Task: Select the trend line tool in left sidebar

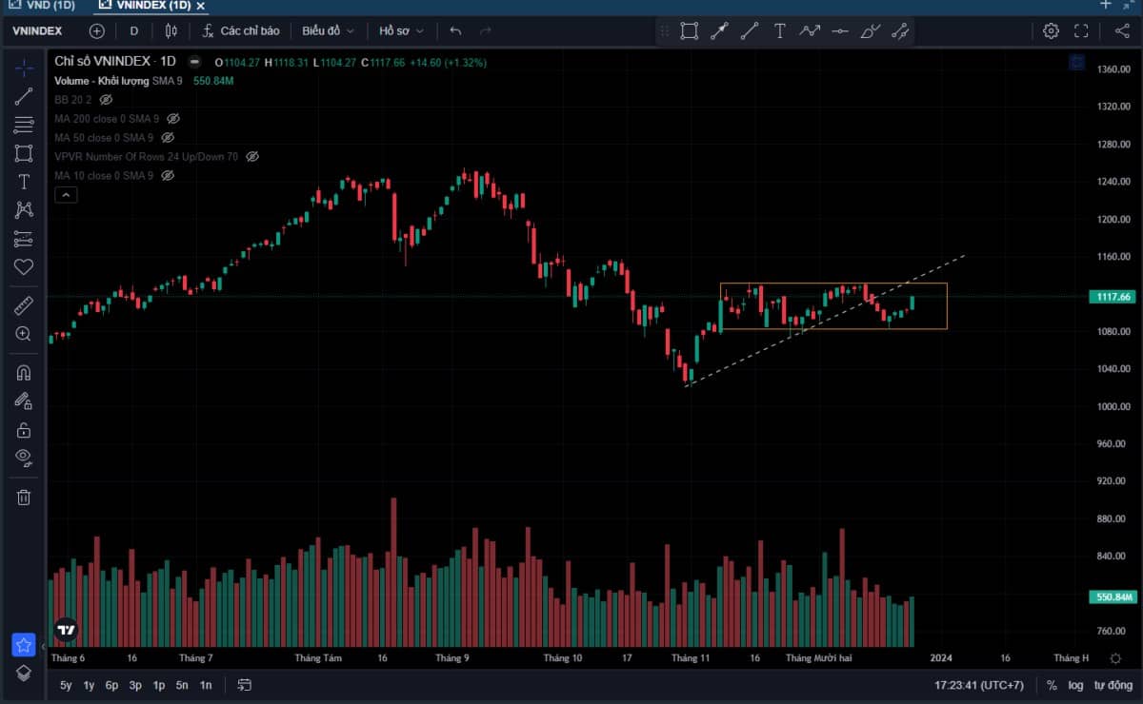Action: 24,96
